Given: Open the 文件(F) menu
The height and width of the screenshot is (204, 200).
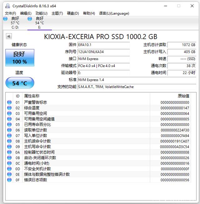Looking at the screenshot, I should tap(10, 13).
